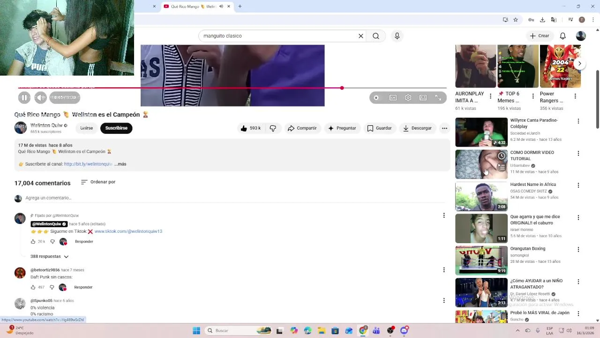Reply to pinned @WelintonQuiw comment

[x=84, y=242]
